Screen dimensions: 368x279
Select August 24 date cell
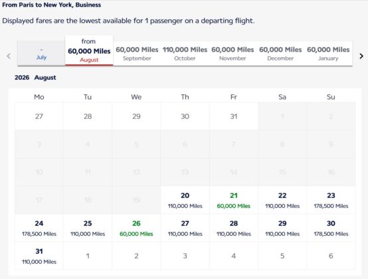39,228
